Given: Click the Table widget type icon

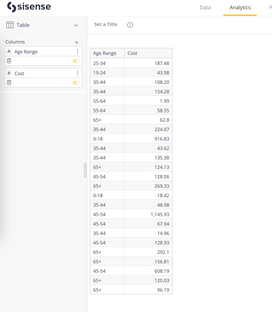Looking at the screenshot, I should [10, 25].
